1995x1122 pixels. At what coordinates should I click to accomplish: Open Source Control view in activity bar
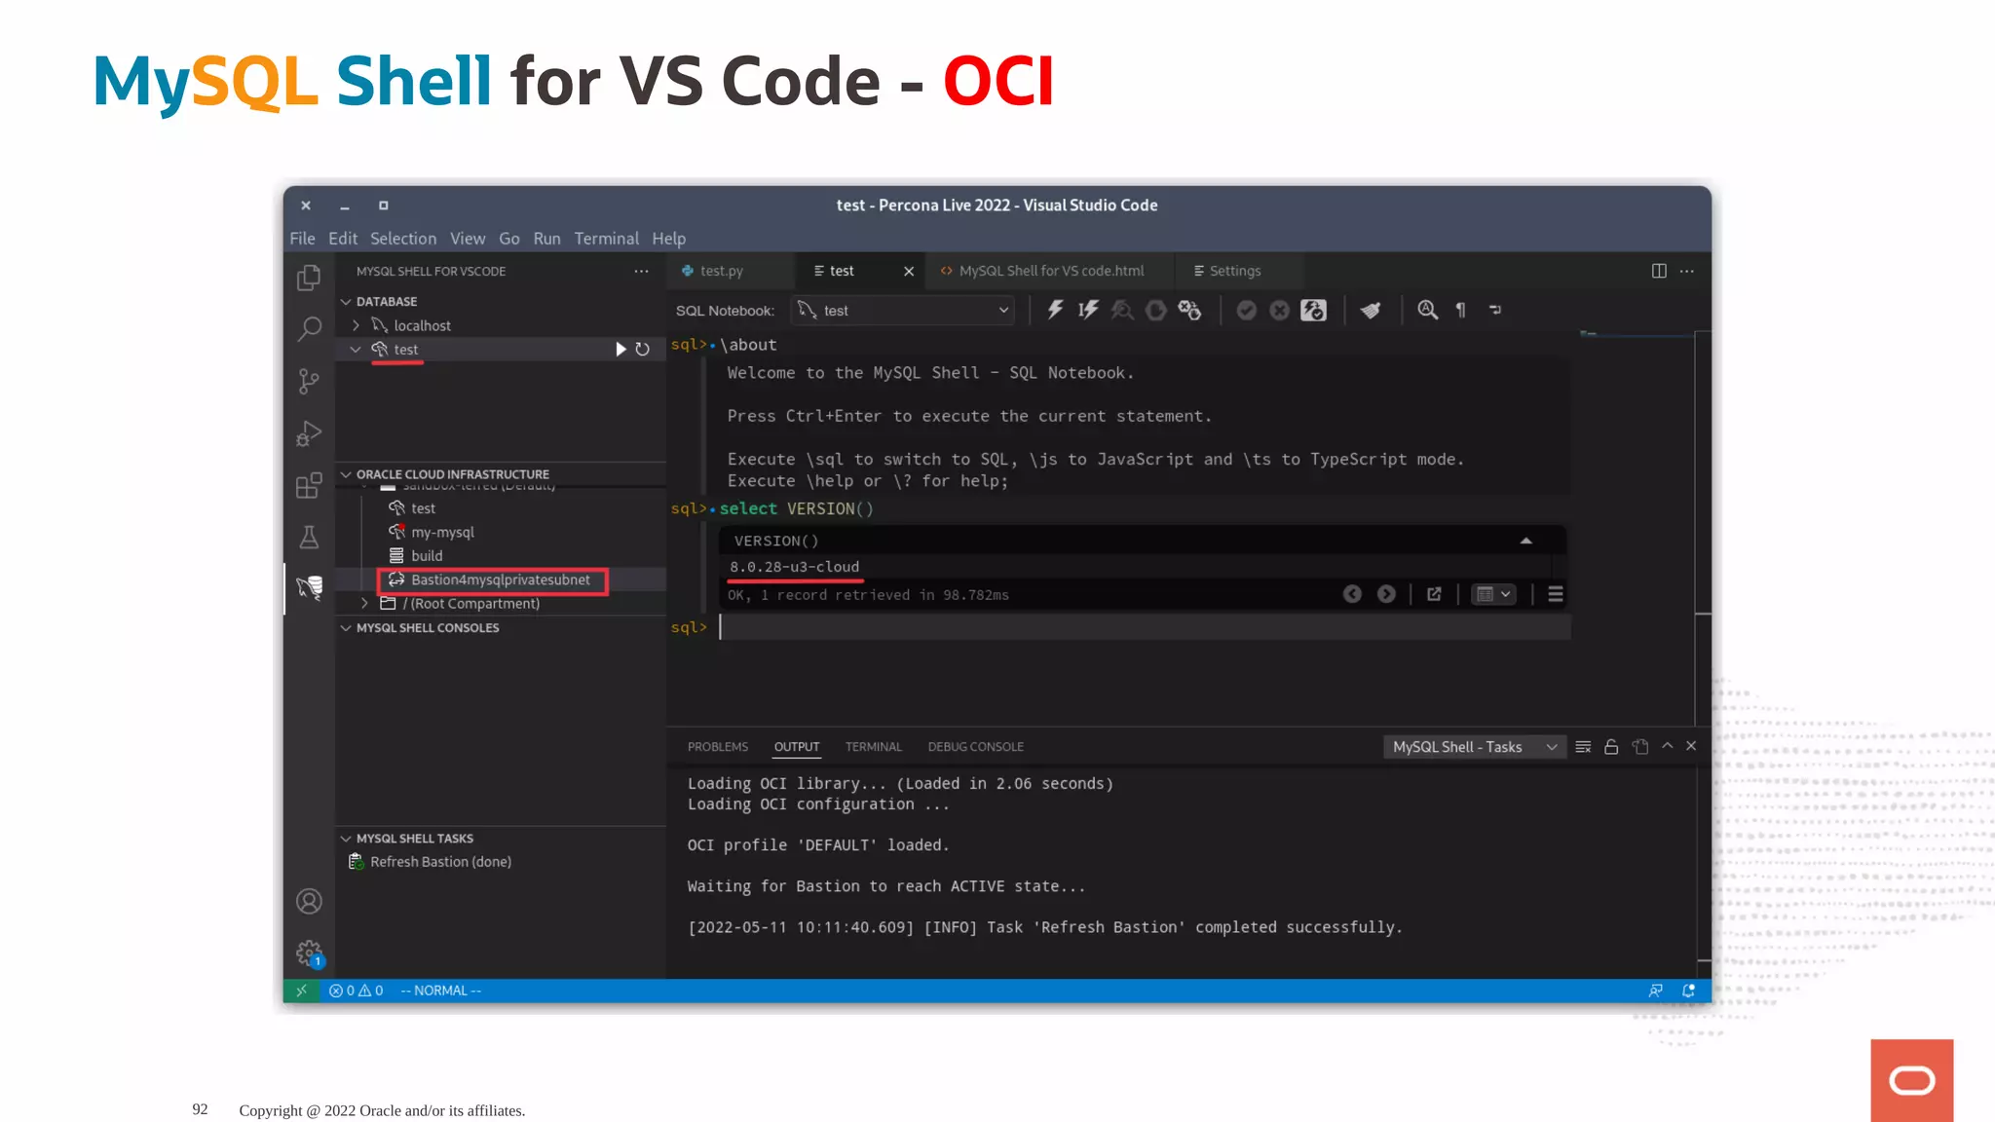(x=309, y=381)
